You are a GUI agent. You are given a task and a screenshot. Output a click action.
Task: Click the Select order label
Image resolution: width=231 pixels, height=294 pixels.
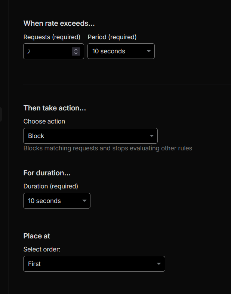pyautogui.click(x=42, y=249)
